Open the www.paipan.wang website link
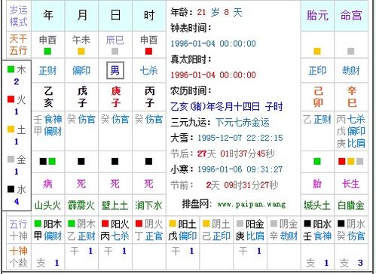The height and width of the screenshot is (274, 376). [252, 205]
